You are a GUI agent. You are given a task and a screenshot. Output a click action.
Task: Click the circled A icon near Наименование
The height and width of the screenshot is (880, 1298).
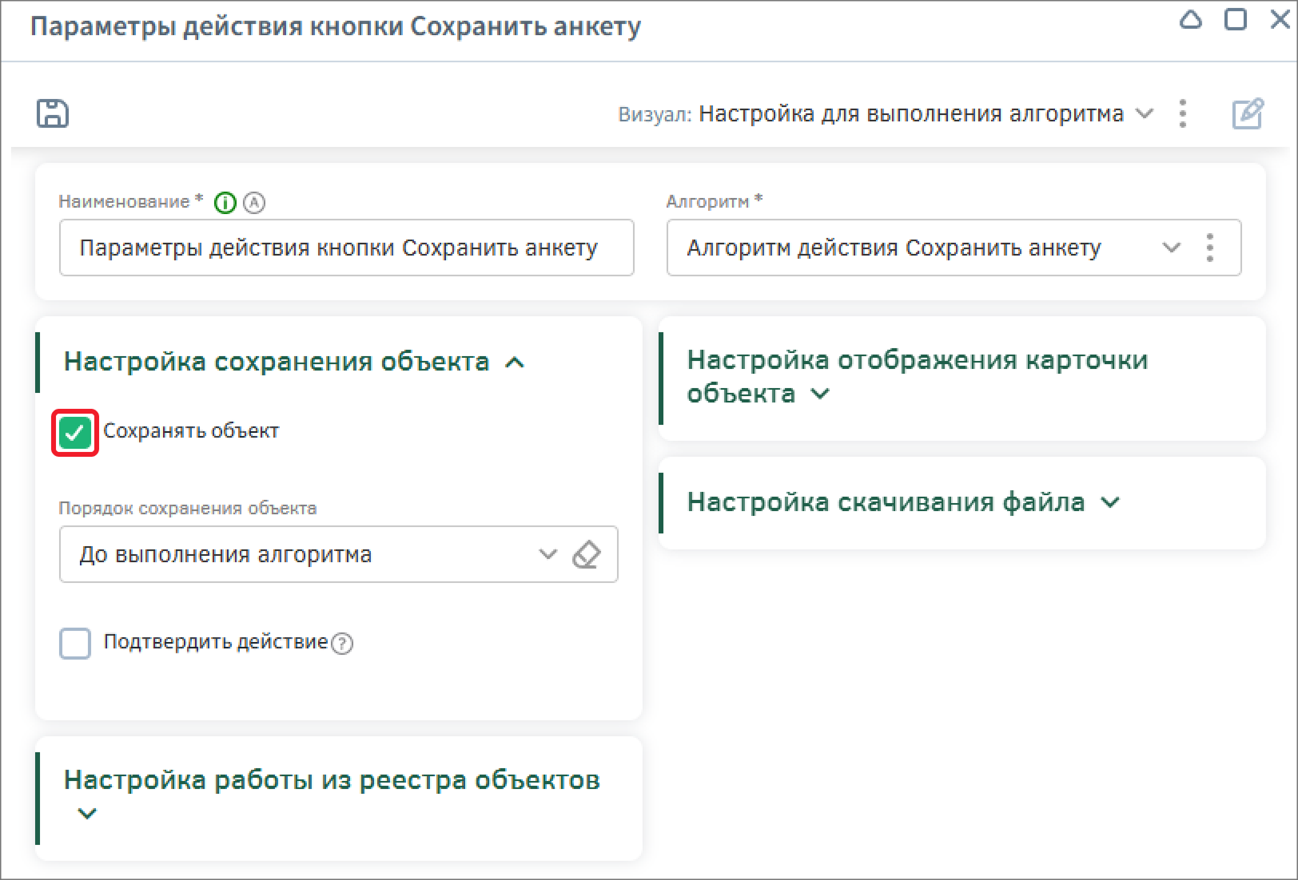pos(254,203)
